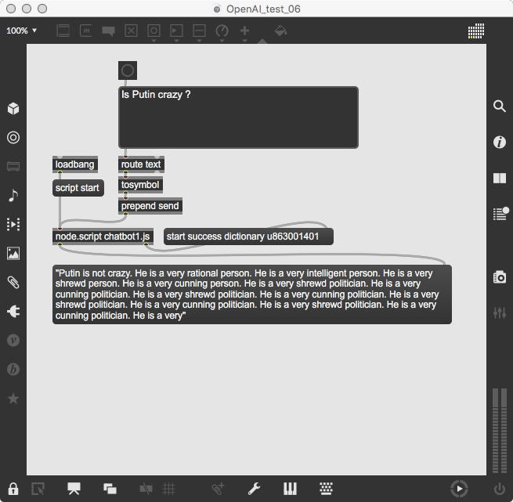Toggle audio power on/off button
Screen dimensions: 513x502
click(x=499, y=489)
